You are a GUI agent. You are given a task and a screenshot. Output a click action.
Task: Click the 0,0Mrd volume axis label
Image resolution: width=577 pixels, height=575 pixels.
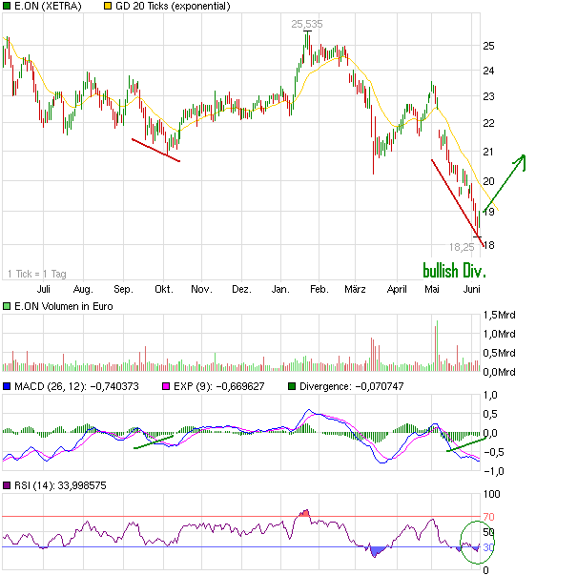pos(500,372)
